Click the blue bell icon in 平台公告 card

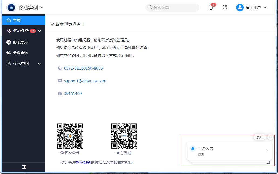click(x=192, y=149)
